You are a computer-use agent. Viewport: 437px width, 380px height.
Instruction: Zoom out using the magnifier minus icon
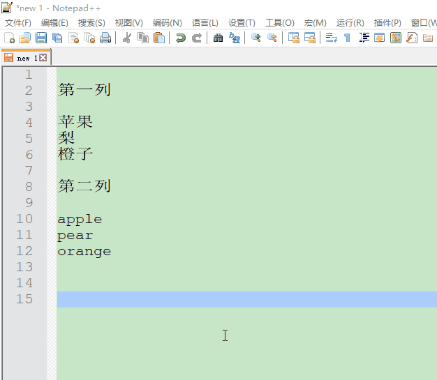point(272,38)
